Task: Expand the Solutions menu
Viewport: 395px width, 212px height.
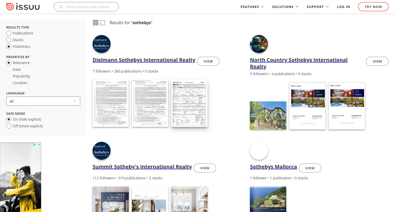Action: point(285,7)
